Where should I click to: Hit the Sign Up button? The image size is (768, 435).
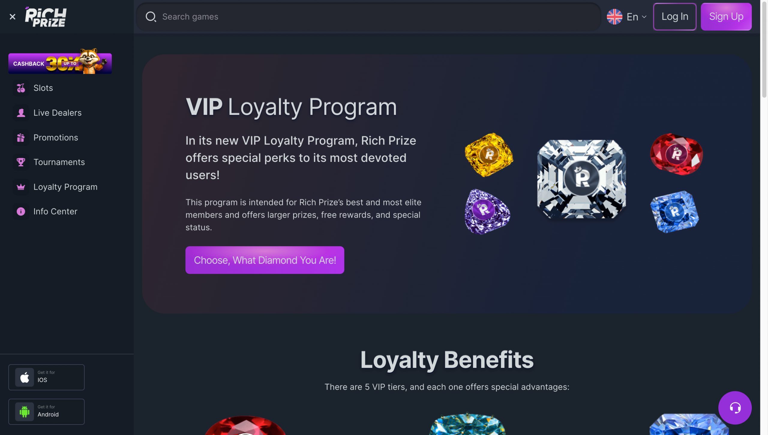[726, 17]
